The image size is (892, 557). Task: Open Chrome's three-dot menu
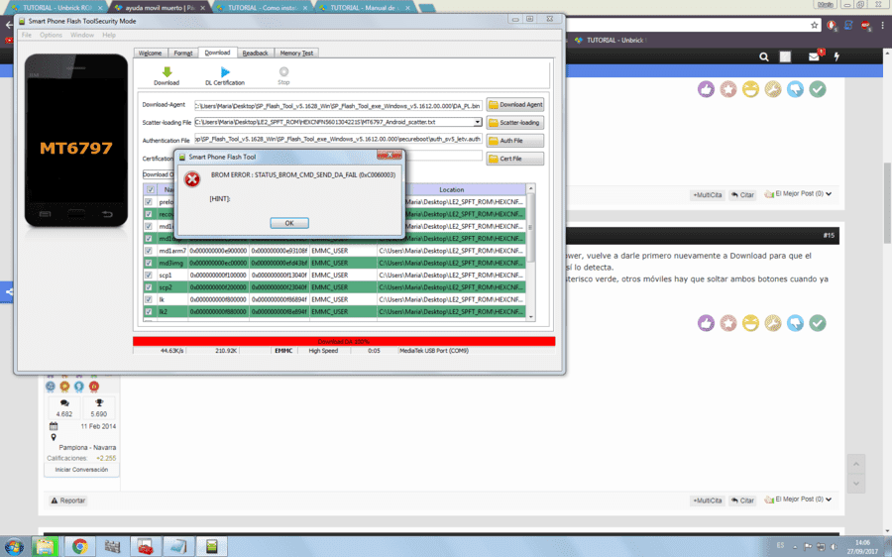coord(883,25)
